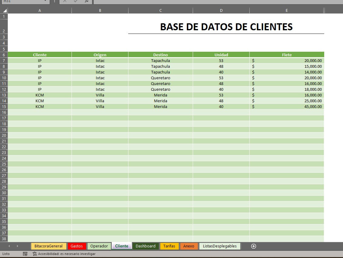
Task: Select the 45,000.00 freight cell
Action: point(287,106)
